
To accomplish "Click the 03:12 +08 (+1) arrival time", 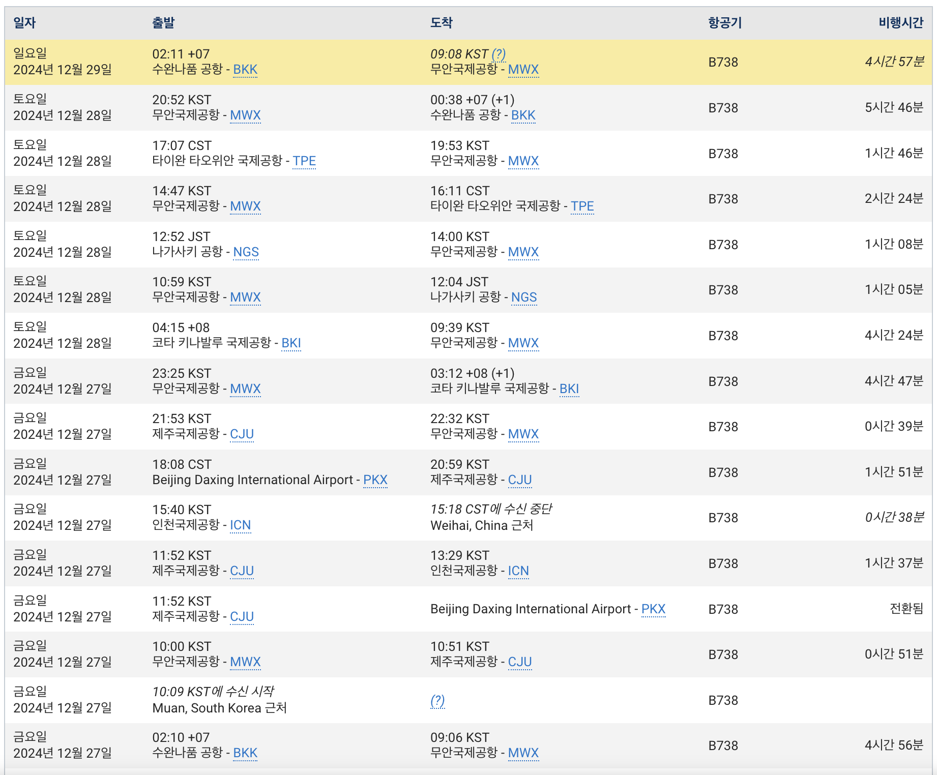I will (473, 373).
